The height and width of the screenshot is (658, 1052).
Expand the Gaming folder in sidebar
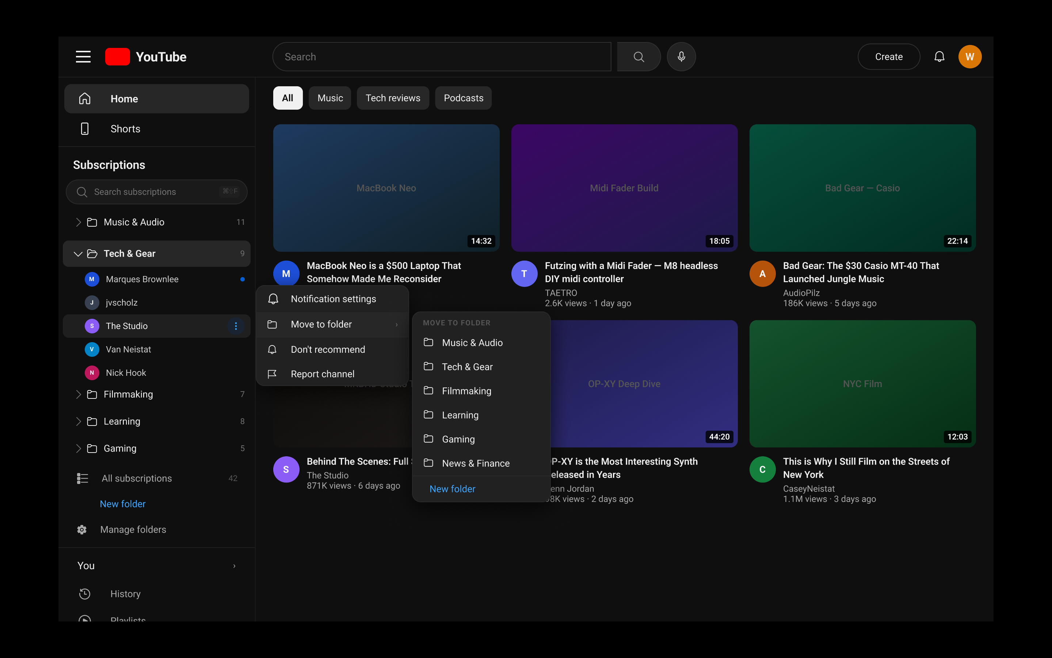pyautogui.click(x=78, y=448)
